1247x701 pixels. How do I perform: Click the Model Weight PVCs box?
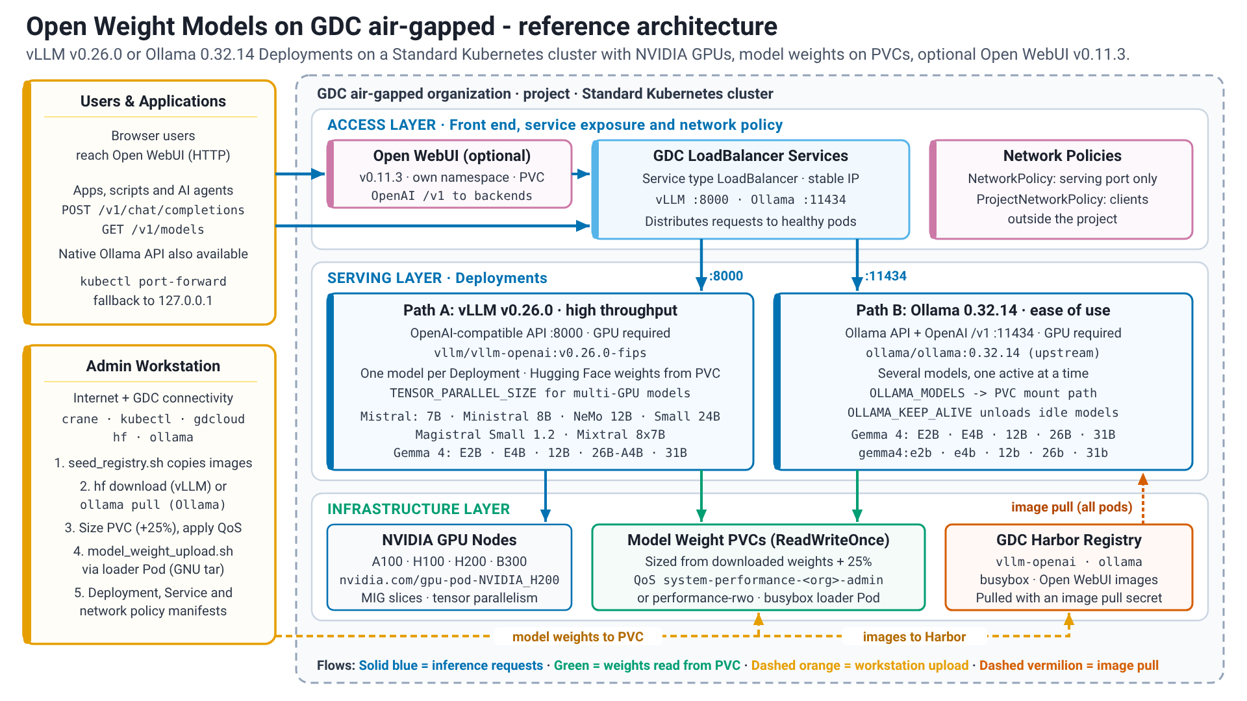(x=759, y=567)
